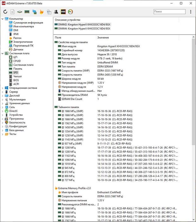Open the gauge sensor panel toolbar icon
This screenshot has height=222, width=196.
click(70, 12)
